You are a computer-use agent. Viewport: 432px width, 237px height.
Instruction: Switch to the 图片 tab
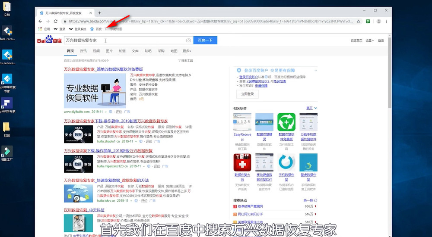pos(109,51)
